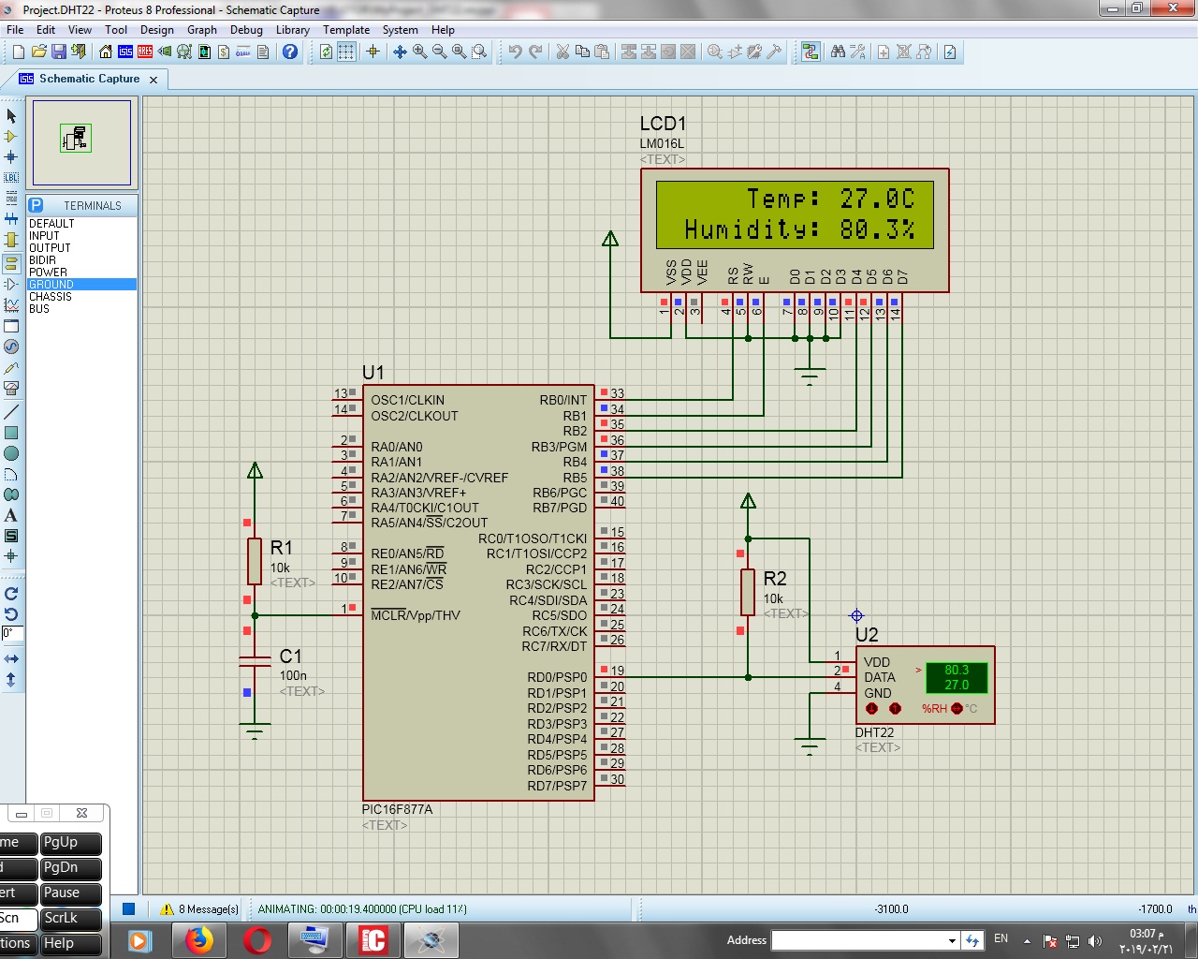Click the PgUp key on the on-screen keyboard
The height and width of the screenshot is (959, 1198).
(x=71, y=843)
